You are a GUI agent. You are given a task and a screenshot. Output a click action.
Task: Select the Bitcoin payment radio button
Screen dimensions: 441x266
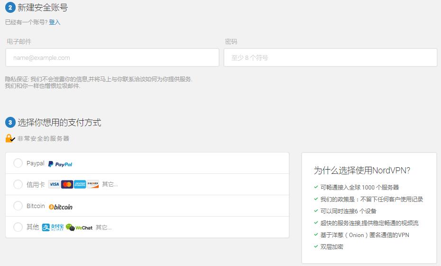(18, 206)
